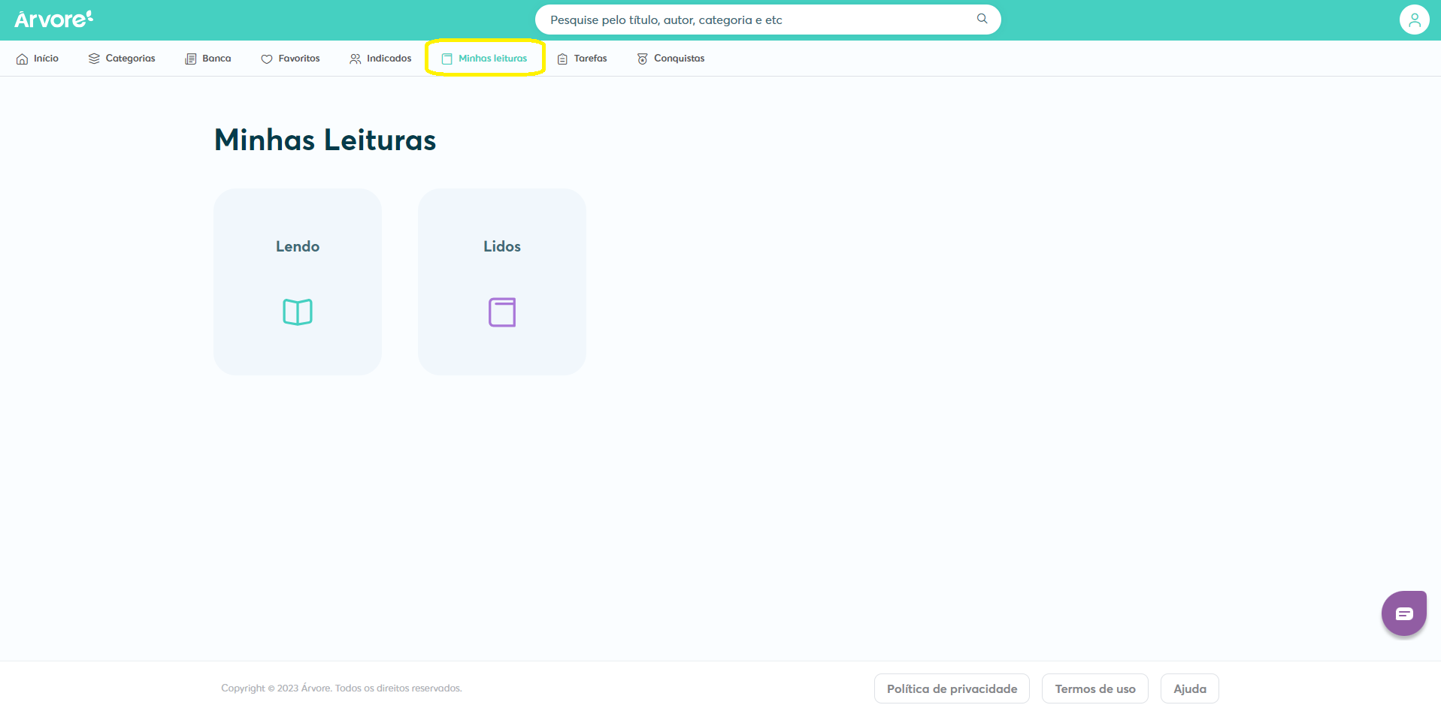Click the search magnifier icon
This screenshot has width=1441, height=711.
point(982,19)
